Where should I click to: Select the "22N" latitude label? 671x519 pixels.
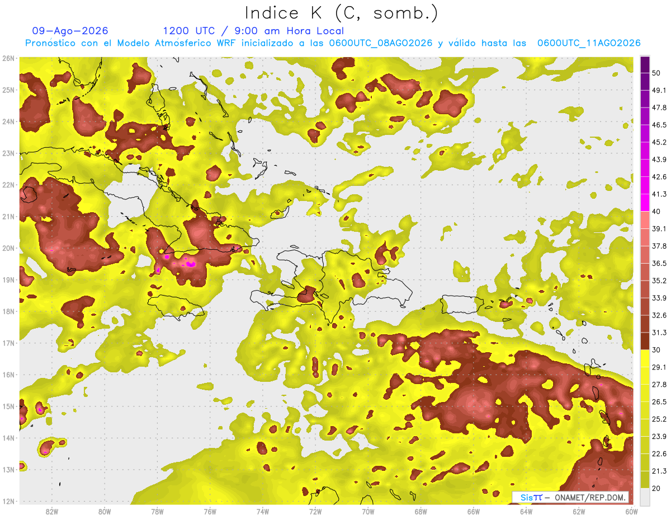[x=9, y=185]
